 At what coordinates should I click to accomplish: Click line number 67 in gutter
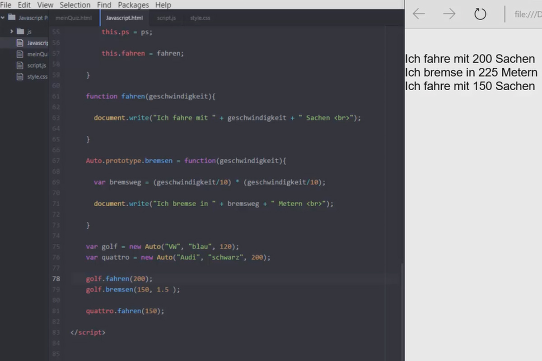pyautogui.click(x=56, y=161)
